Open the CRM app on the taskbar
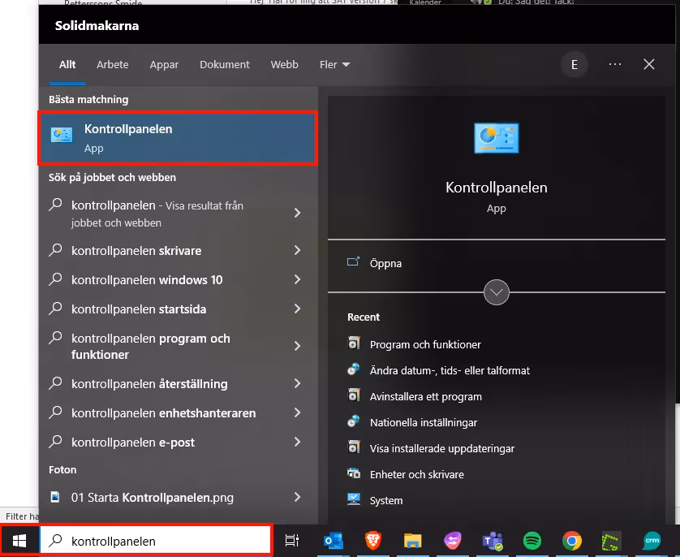 coord(652,541)
